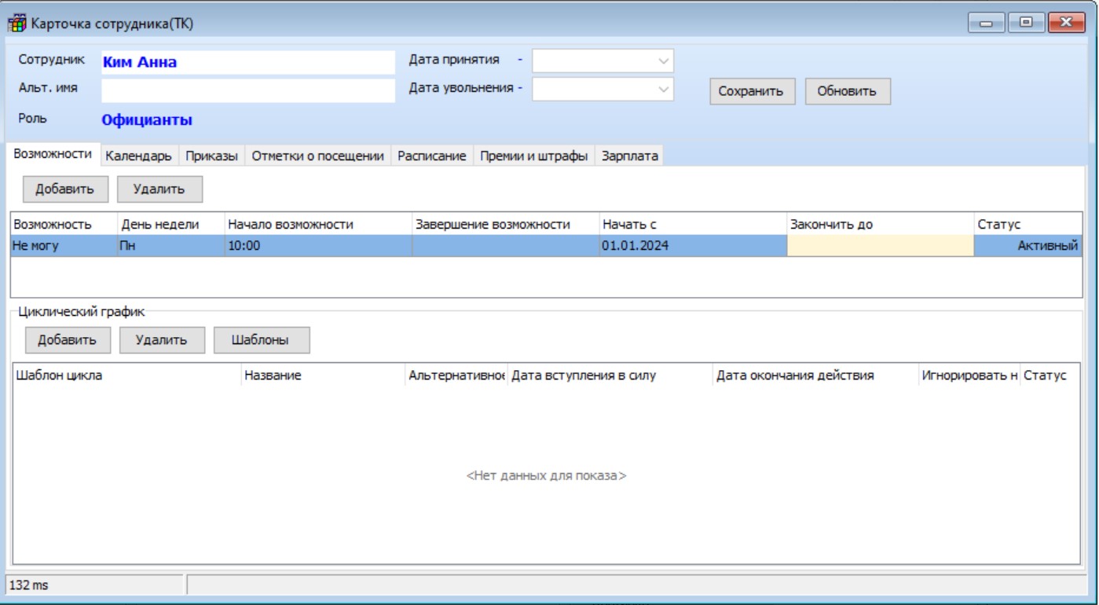
Task: Open the Шаблоны button
Action: 261,340
